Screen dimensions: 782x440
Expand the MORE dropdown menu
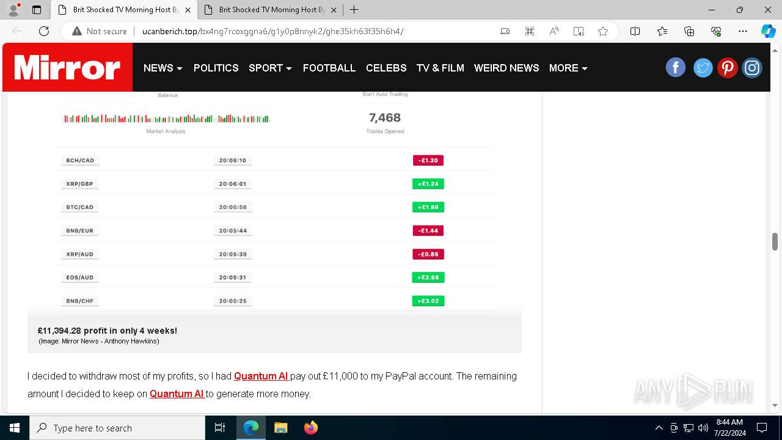tap(568, 68)
